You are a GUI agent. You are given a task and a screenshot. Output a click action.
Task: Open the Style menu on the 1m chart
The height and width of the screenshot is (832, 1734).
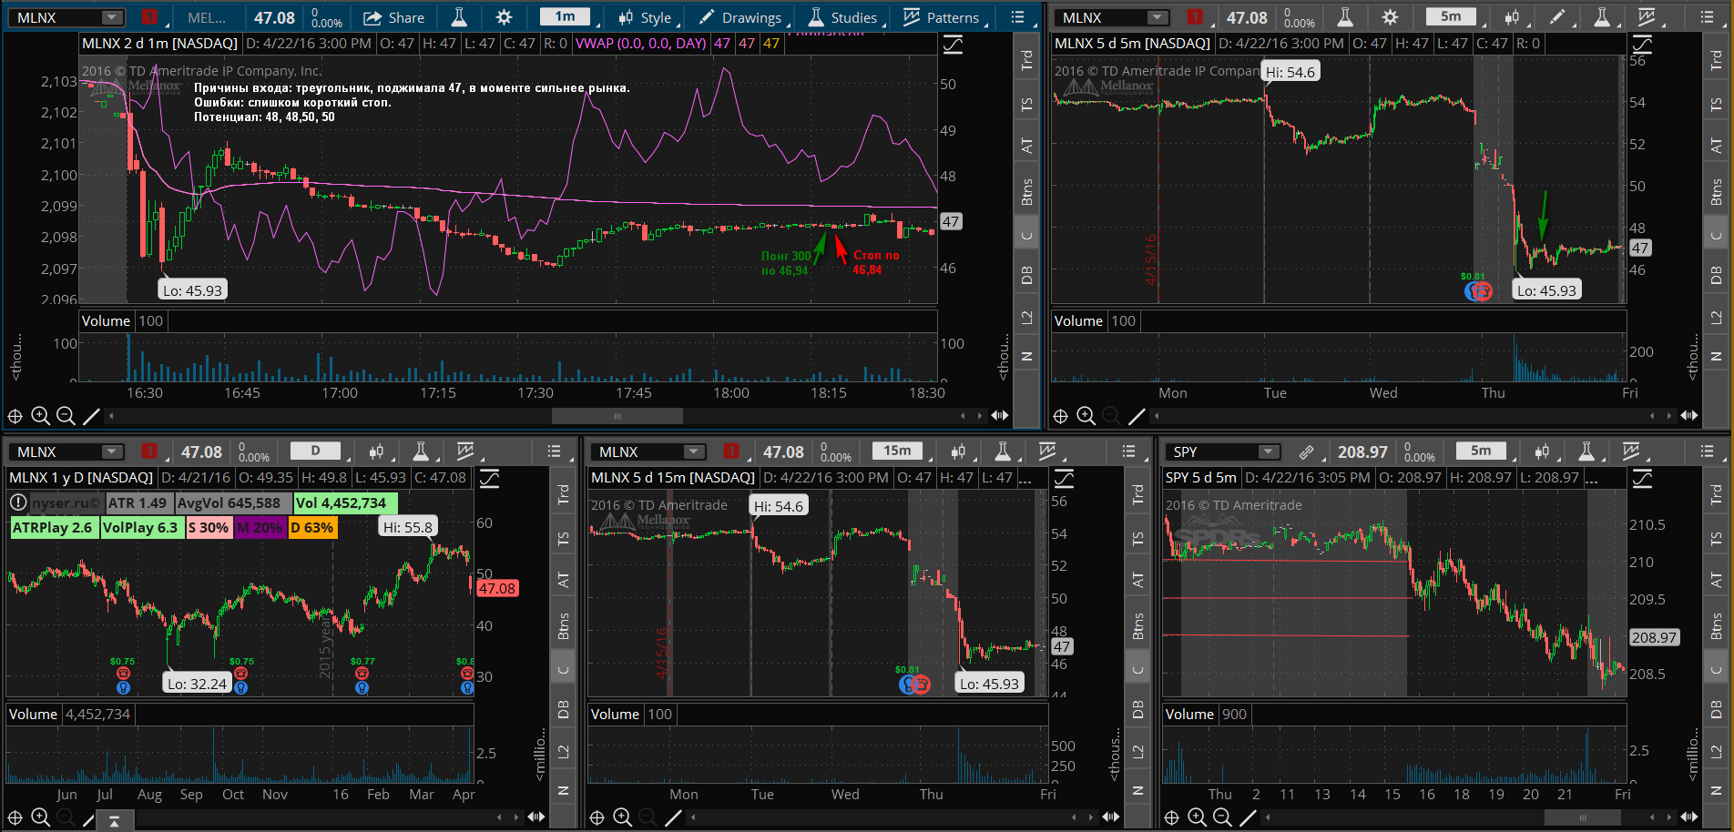tap(645, 17)
